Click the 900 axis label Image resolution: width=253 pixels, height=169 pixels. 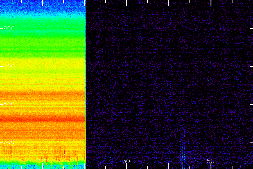9,28
